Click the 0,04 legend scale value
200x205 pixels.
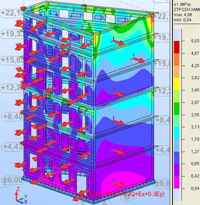[x=195, y=188]
